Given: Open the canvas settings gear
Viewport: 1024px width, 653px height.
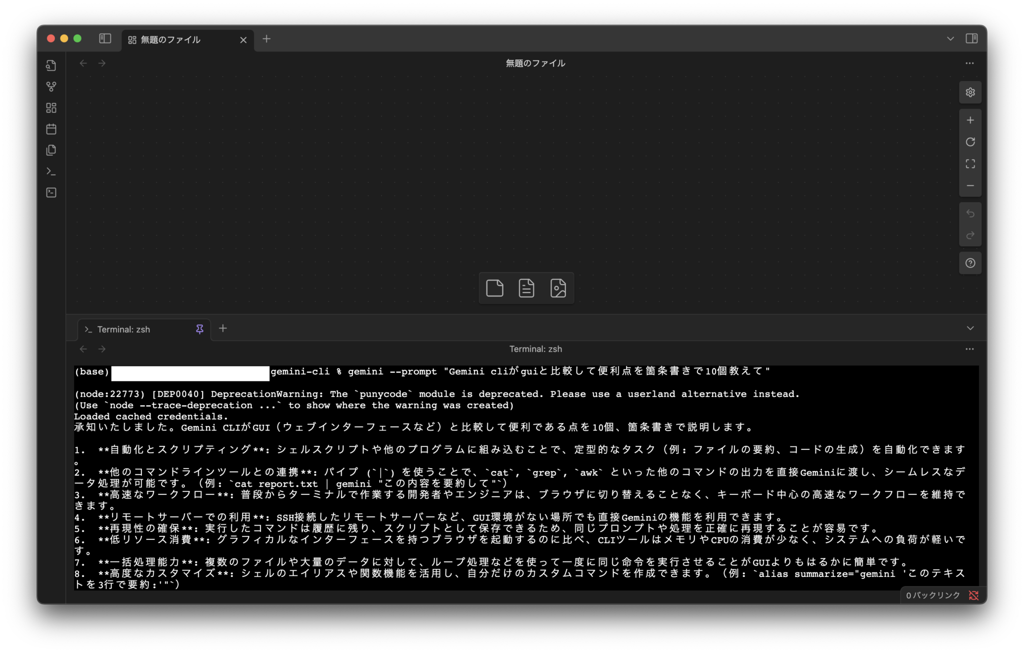Looking at the screenshot, I should pos(970,92).
